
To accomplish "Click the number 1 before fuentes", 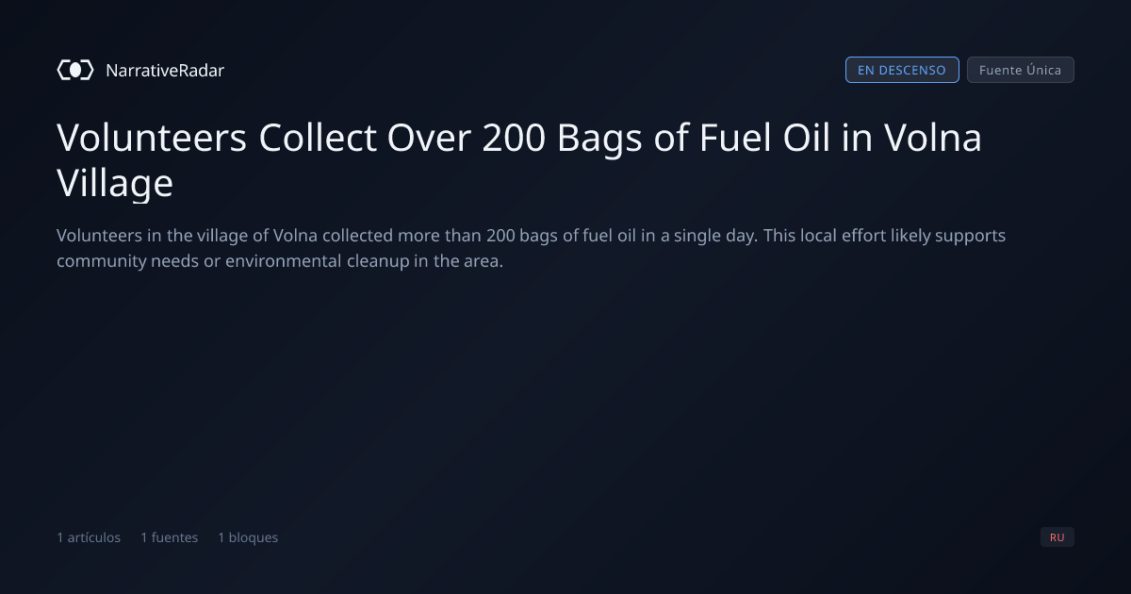I will pyautogui.click(x=144, y=537).
